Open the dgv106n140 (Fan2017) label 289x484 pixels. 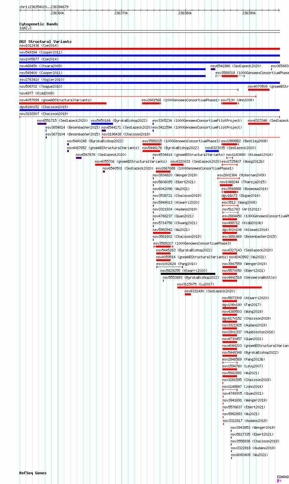pos(242,305)
